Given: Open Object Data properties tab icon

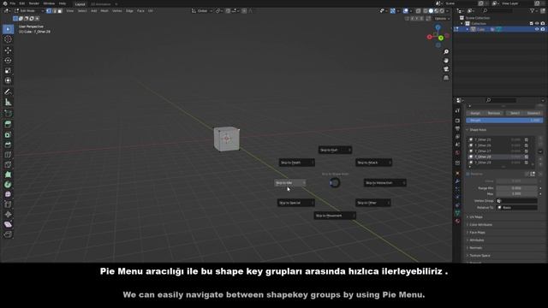Looking at the screenshot, I should coord(457,213).
